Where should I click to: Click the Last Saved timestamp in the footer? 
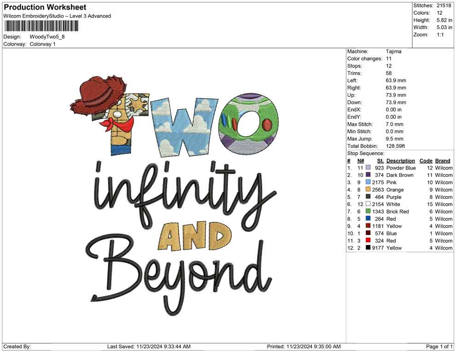pos(149,346)
